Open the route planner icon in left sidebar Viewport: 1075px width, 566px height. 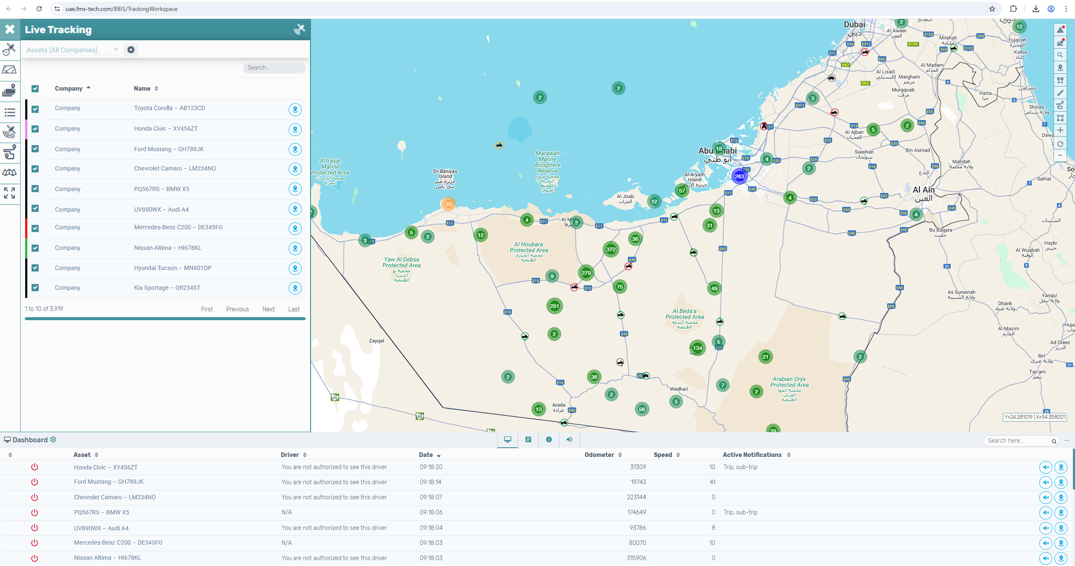[10, 152]
